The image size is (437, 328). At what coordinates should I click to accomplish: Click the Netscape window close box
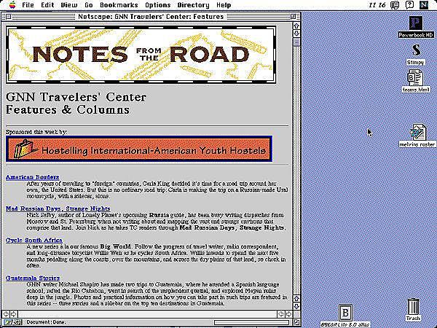pos(8,17)
